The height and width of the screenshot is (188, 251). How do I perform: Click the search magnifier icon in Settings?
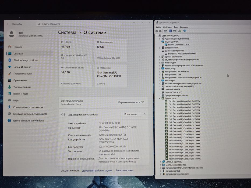[x=39, y=24]
